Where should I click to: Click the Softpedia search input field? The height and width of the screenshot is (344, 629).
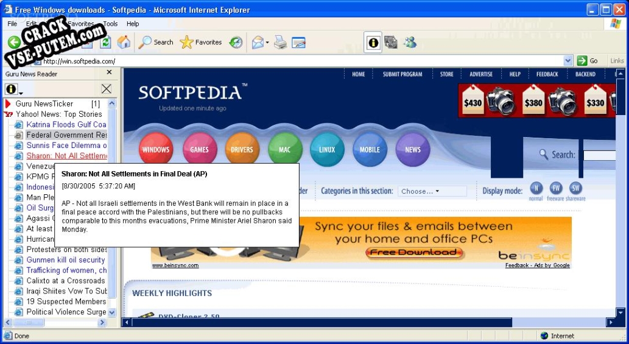coord(599,155)
